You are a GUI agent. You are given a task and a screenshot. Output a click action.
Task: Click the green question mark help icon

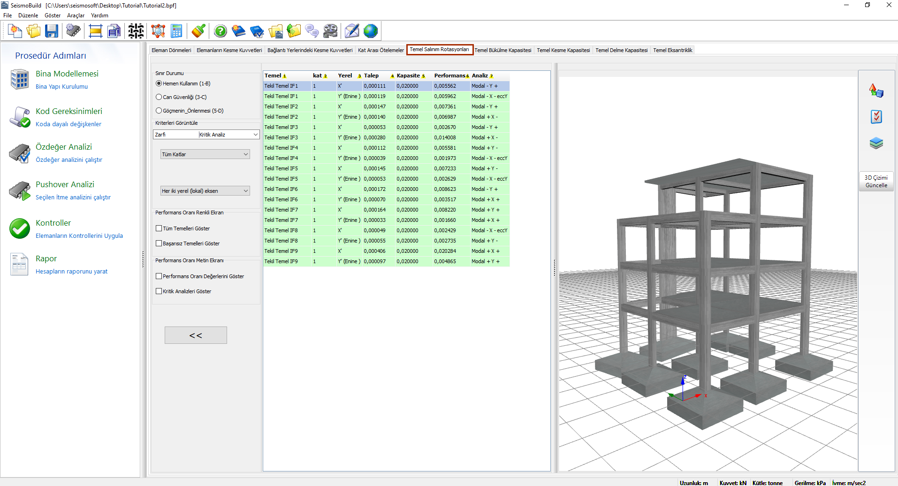[x=220, y=31]
